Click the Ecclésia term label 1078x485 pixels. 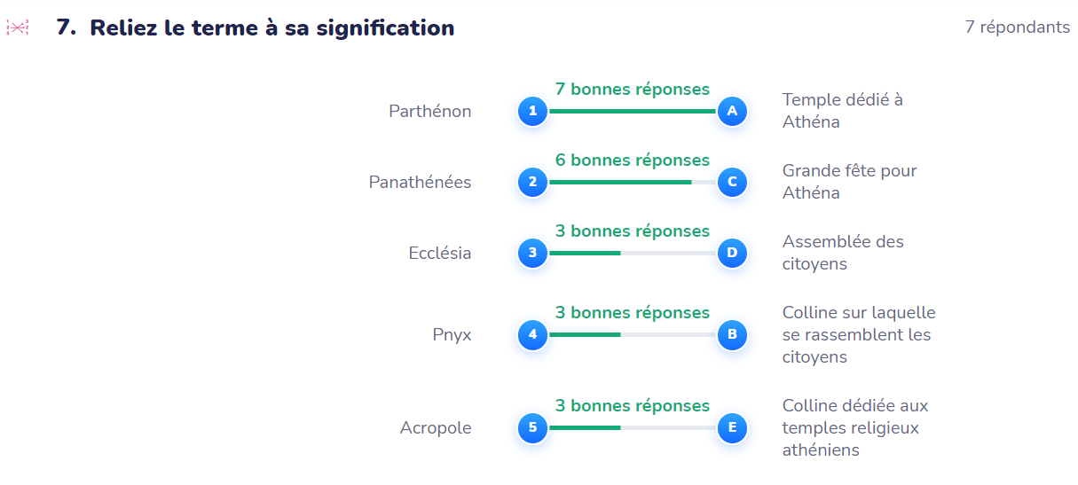439,254
